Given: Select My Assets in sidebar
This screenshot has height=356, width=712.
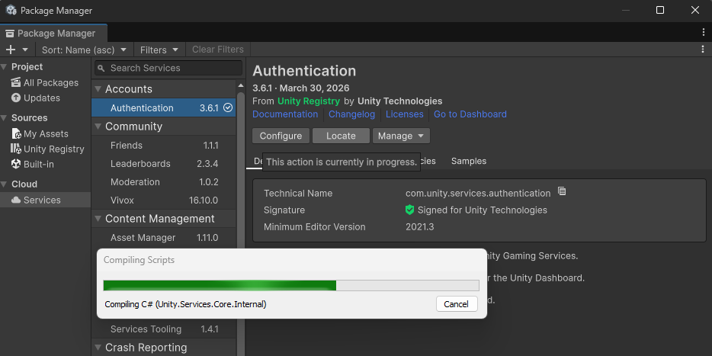Looking at the screenshot, I should coord(46,134).
